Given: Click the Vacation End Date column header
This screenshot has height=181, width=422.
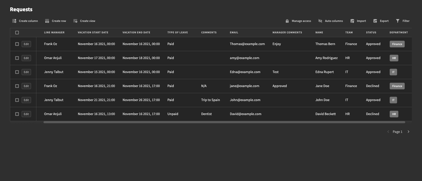Looking at the screenshot, I should [136, 33].
